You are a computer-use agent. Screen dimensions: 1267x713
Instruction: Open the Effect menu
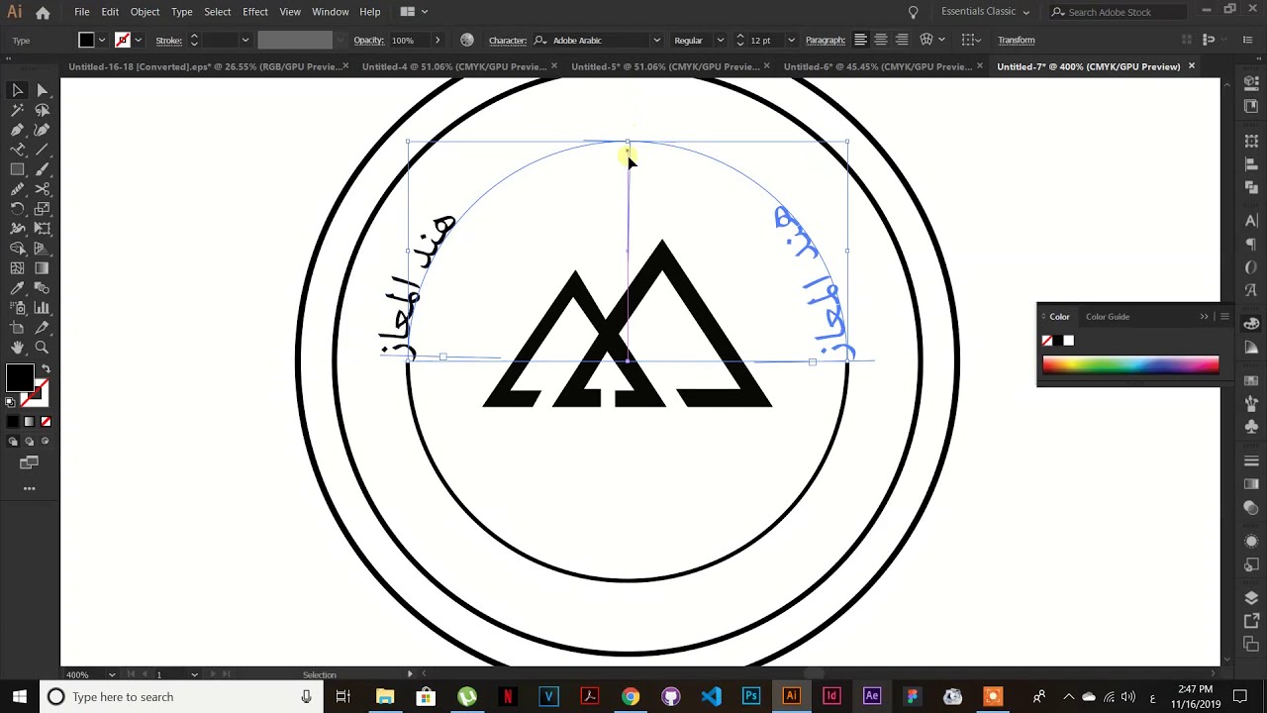[x=255, y=12]
